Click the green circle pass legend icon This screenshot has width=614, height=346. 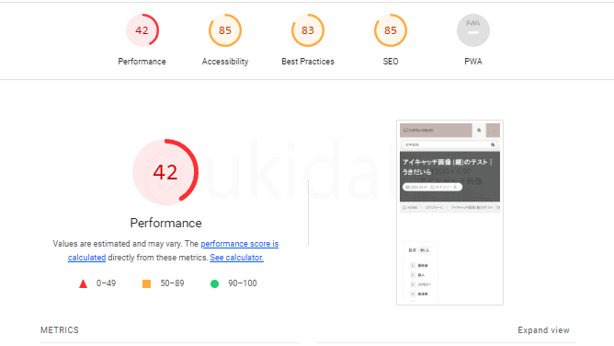[x=214, y=283]
